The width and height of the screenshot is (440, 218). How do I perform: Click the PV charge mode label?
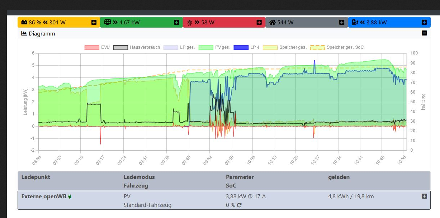(x=127, y=196)
